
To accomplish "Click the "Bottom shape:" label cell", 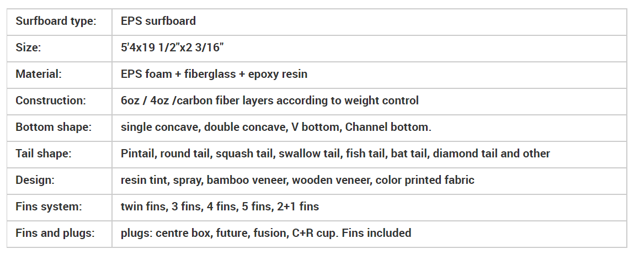I will pyautogui.click(x=53, y=127).
